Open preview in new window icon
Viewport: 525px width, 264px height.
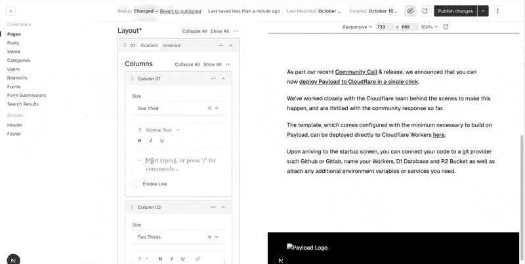pos(425,11)
